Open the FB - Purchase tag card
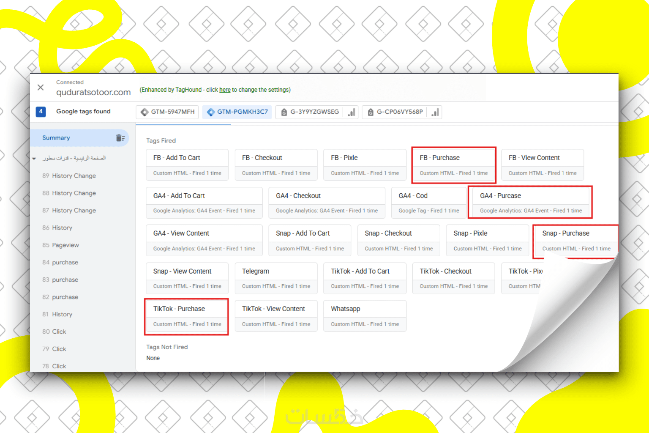Image resolution: width=649 pixels, height=433 pixels. coord(454,165)
